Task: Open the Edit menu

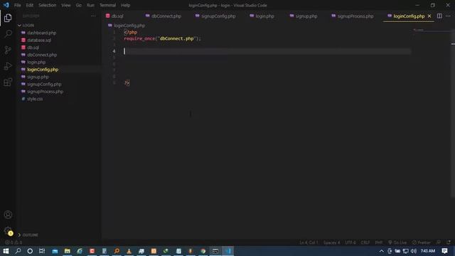Action: 30,5
